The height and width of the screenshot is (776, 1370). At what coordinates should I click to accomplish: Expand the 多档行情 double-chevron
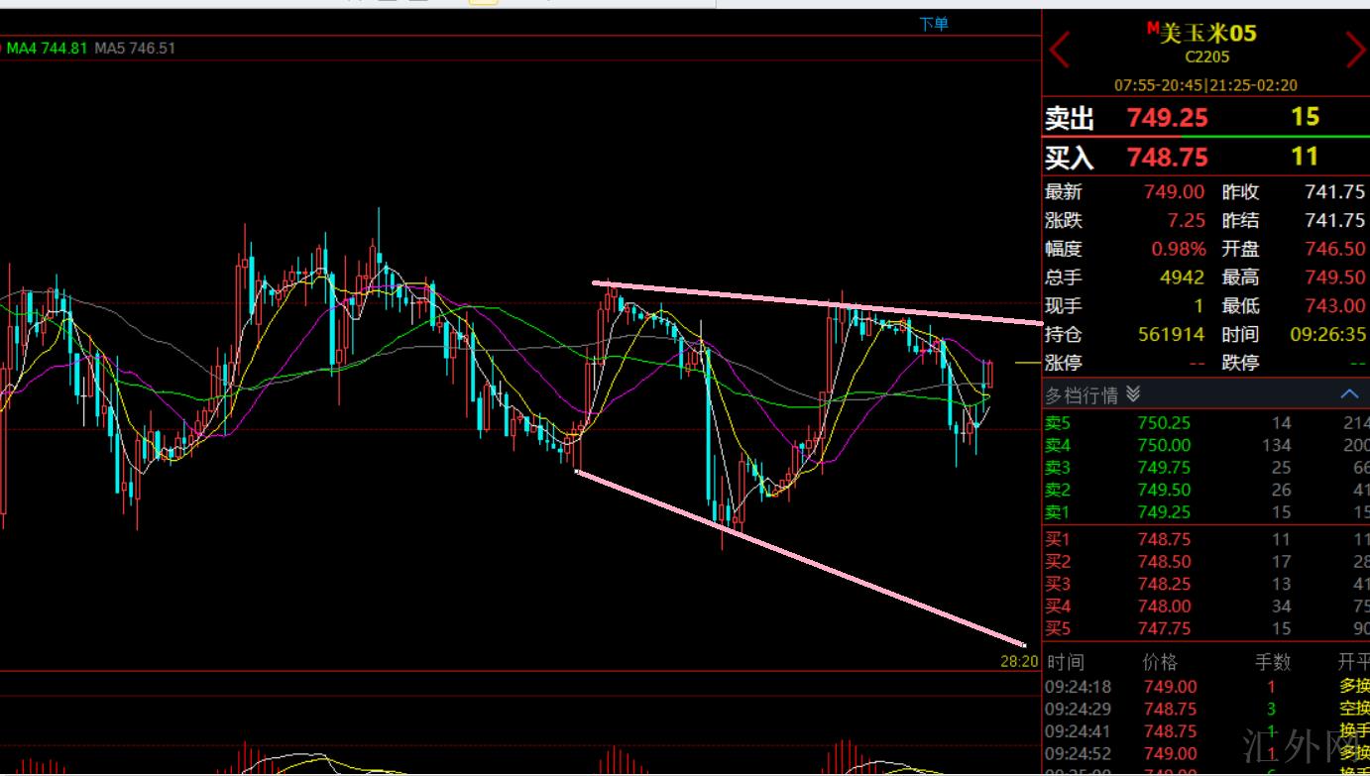coord(1134,394)
